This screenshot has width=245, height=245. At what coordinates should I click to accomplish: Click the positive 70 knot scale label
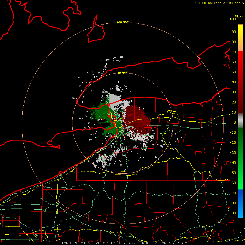[x=234, y=52]
